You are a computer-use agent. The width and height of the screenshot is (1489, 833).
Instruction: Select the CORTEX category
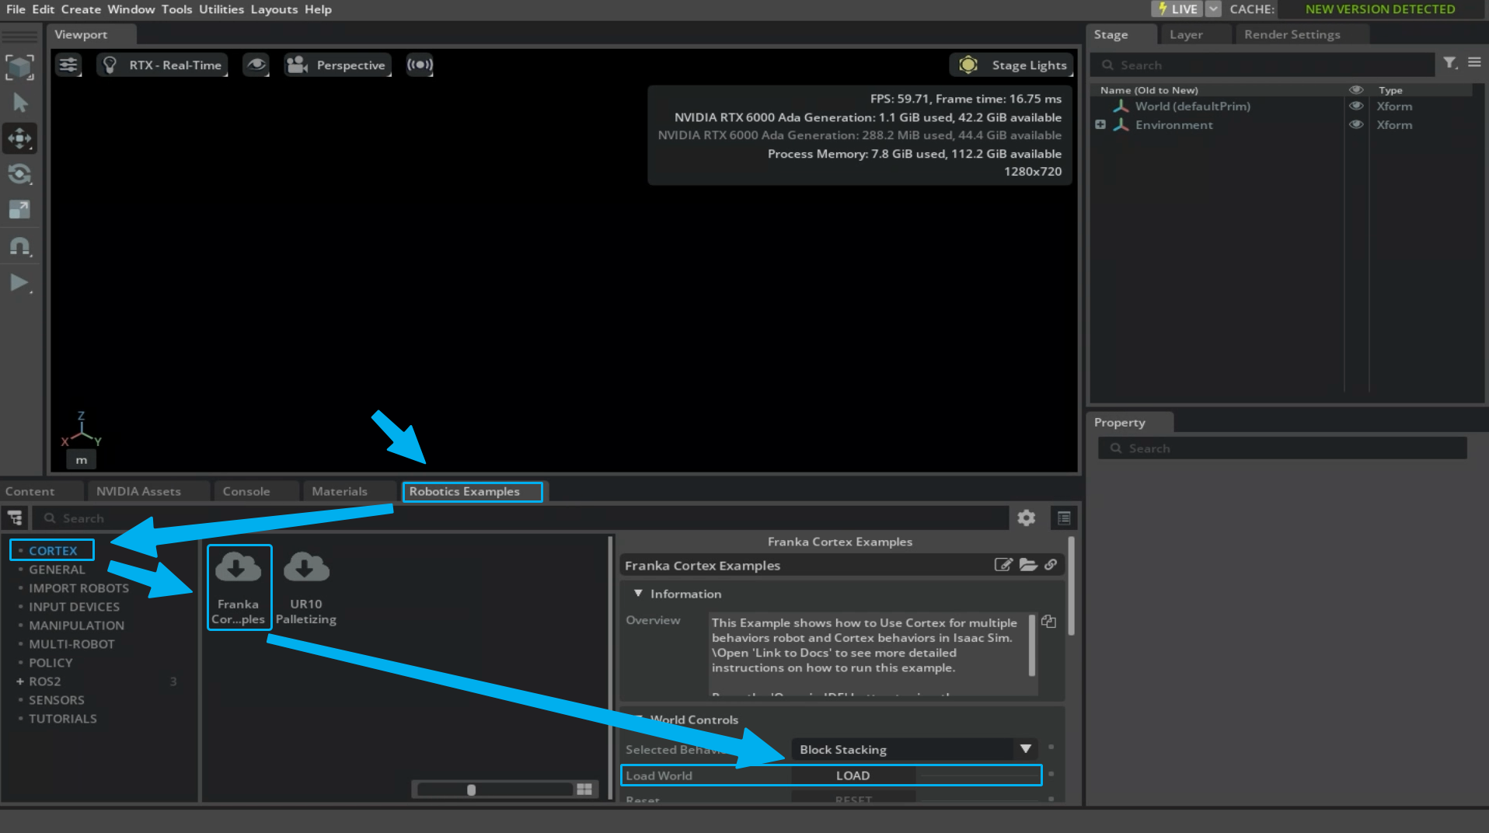pos(53,550)
